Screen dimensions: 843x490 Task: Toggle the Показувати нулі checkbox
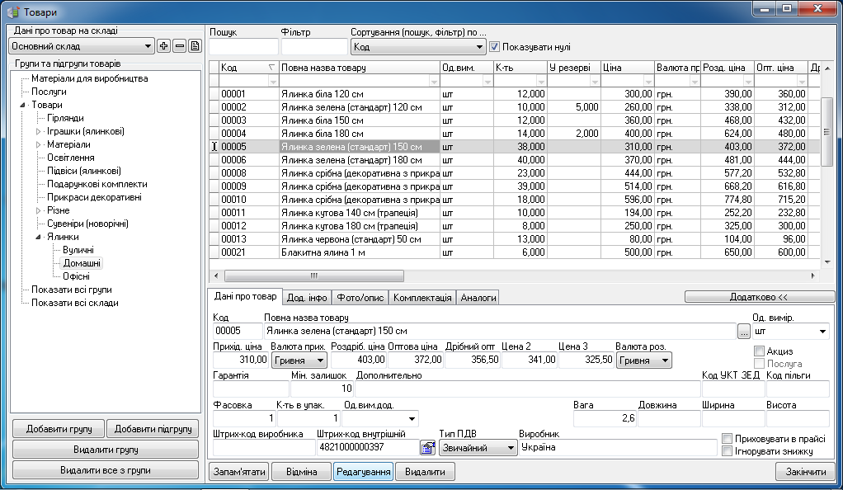pos(495,47)
